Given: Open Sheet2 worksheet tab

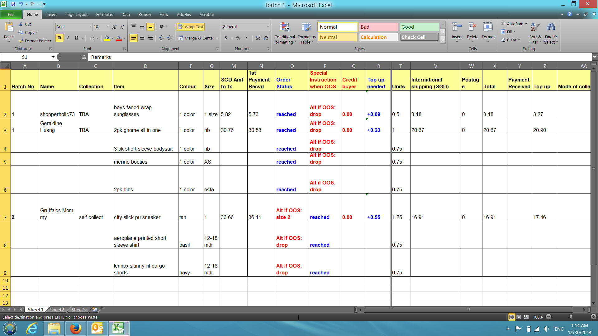Looking at the screenshot, I should pos(57,310).
